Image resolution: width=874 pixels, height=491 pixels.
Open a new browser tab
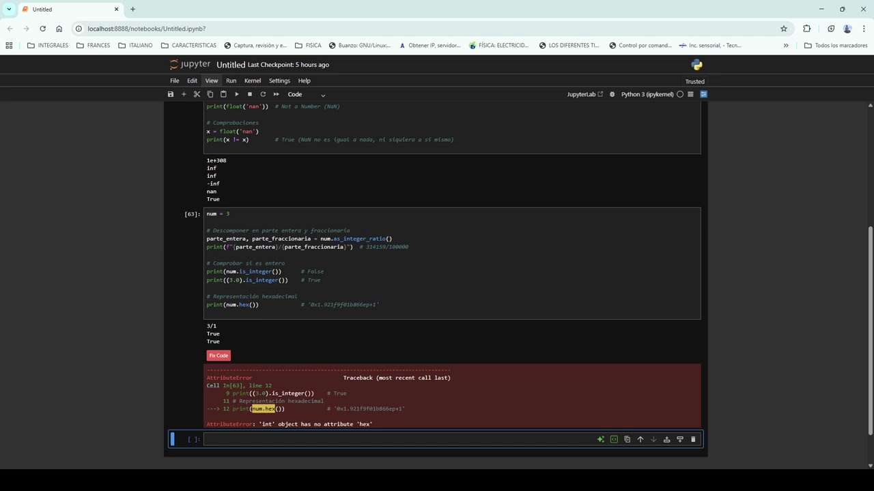coord(132,9)
